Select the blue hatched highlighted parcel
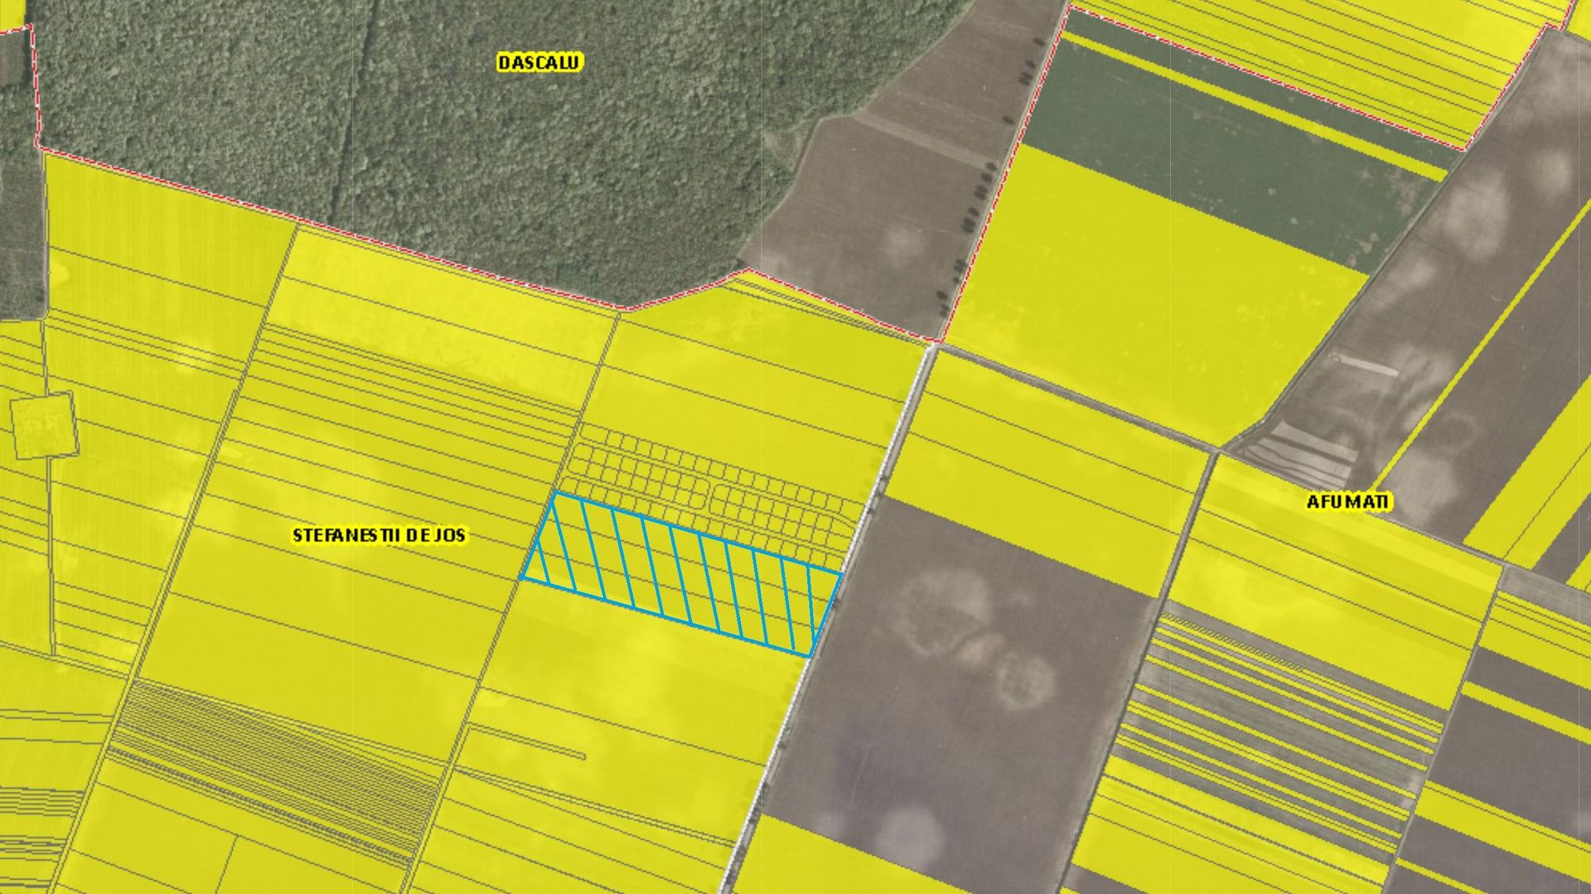Viewport: 1591px width, 894px height. [681, 574]
